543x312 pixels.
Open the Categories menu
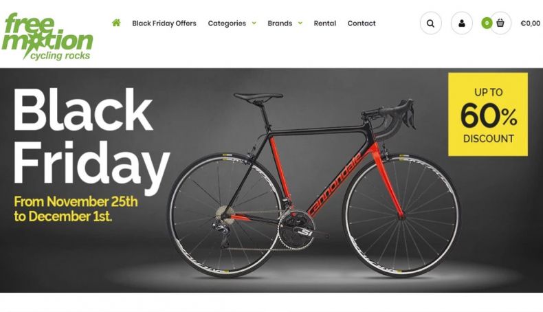tap(227, 23)
